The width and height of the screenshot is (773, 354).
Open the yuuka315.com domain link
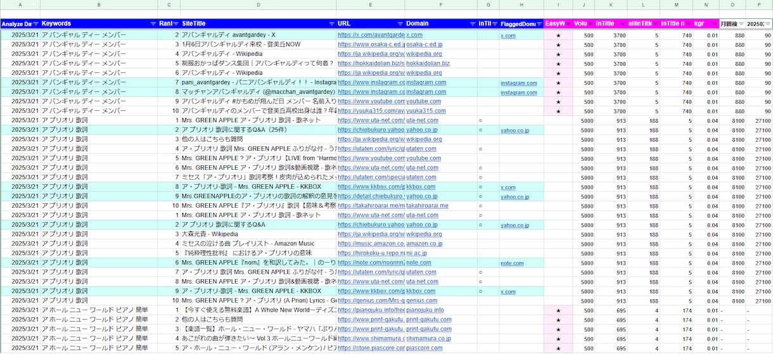click(426, 111)
